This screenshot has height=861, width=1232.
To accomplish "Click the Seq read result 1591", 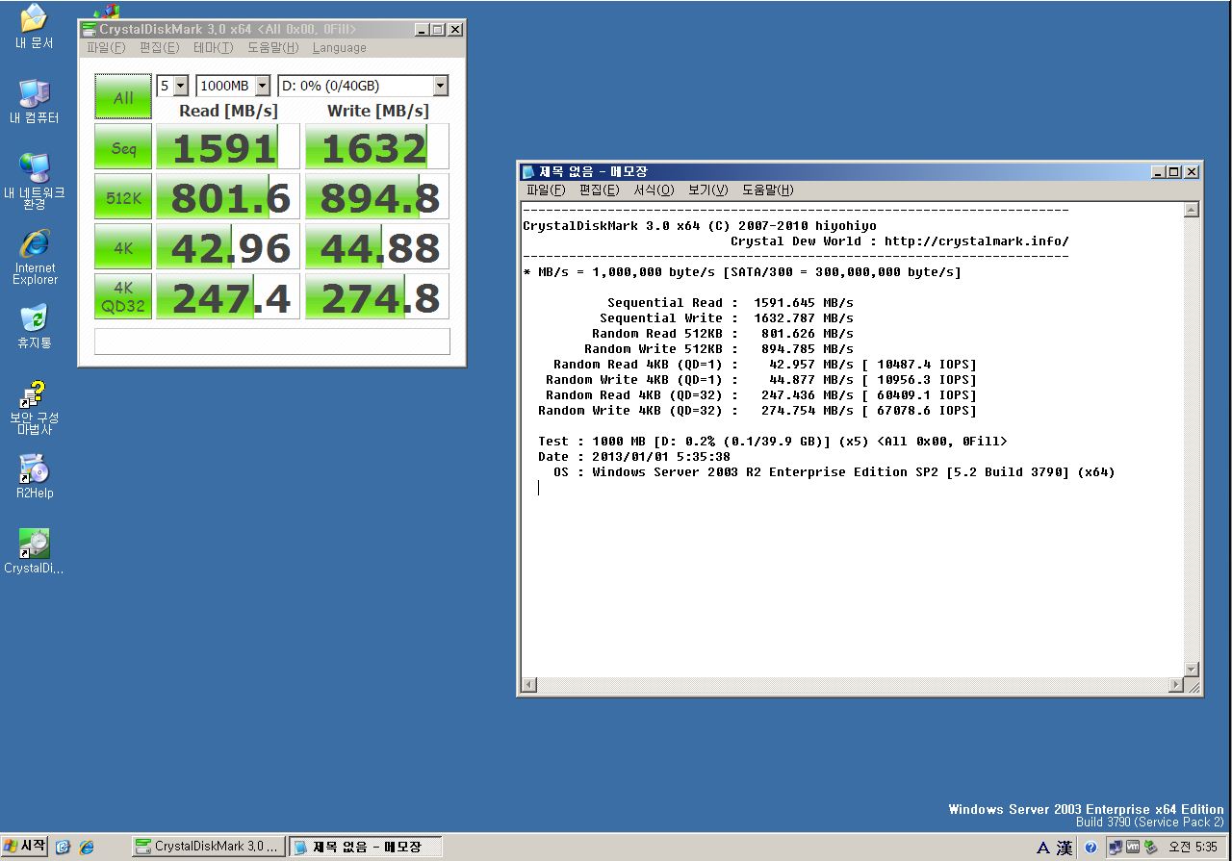I will [x=228, y=147].
